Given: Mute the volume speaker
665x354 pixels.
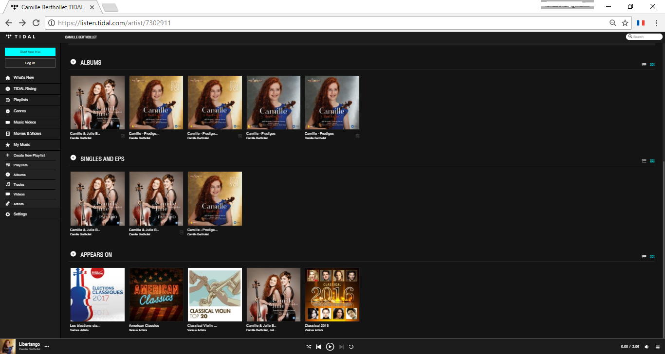Looking at the screenshot, I should click(647, 347).
